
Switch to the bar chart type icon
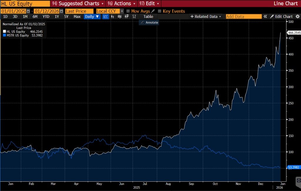tap(113, 16)
